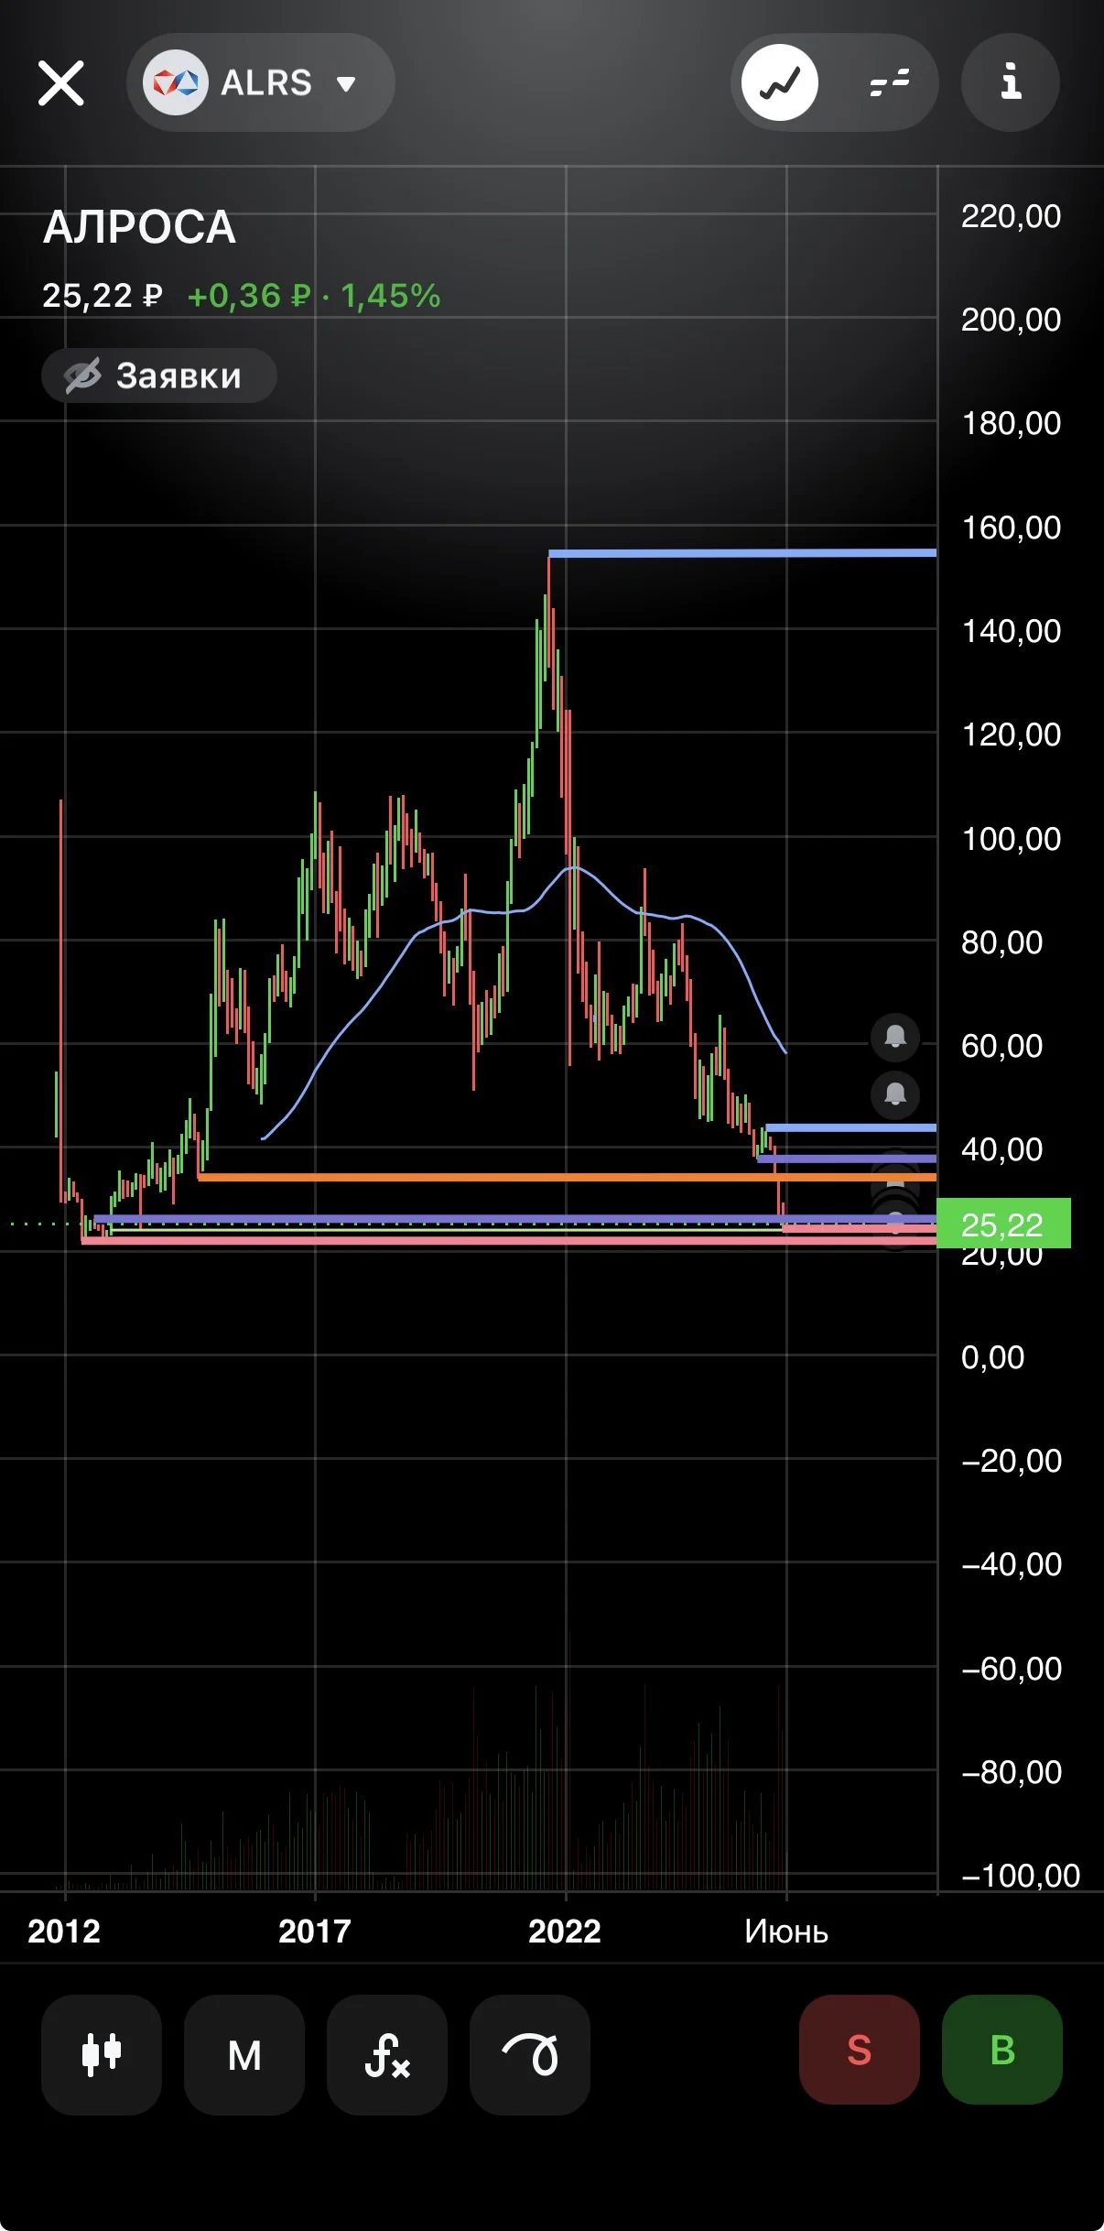Open the instrument info button
The image size is (1104, 2231).
pos(1011,82)
